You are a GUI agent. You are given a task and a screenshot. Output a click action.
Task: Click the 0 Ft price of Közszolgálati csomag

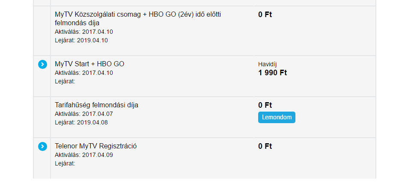point(265,15)
